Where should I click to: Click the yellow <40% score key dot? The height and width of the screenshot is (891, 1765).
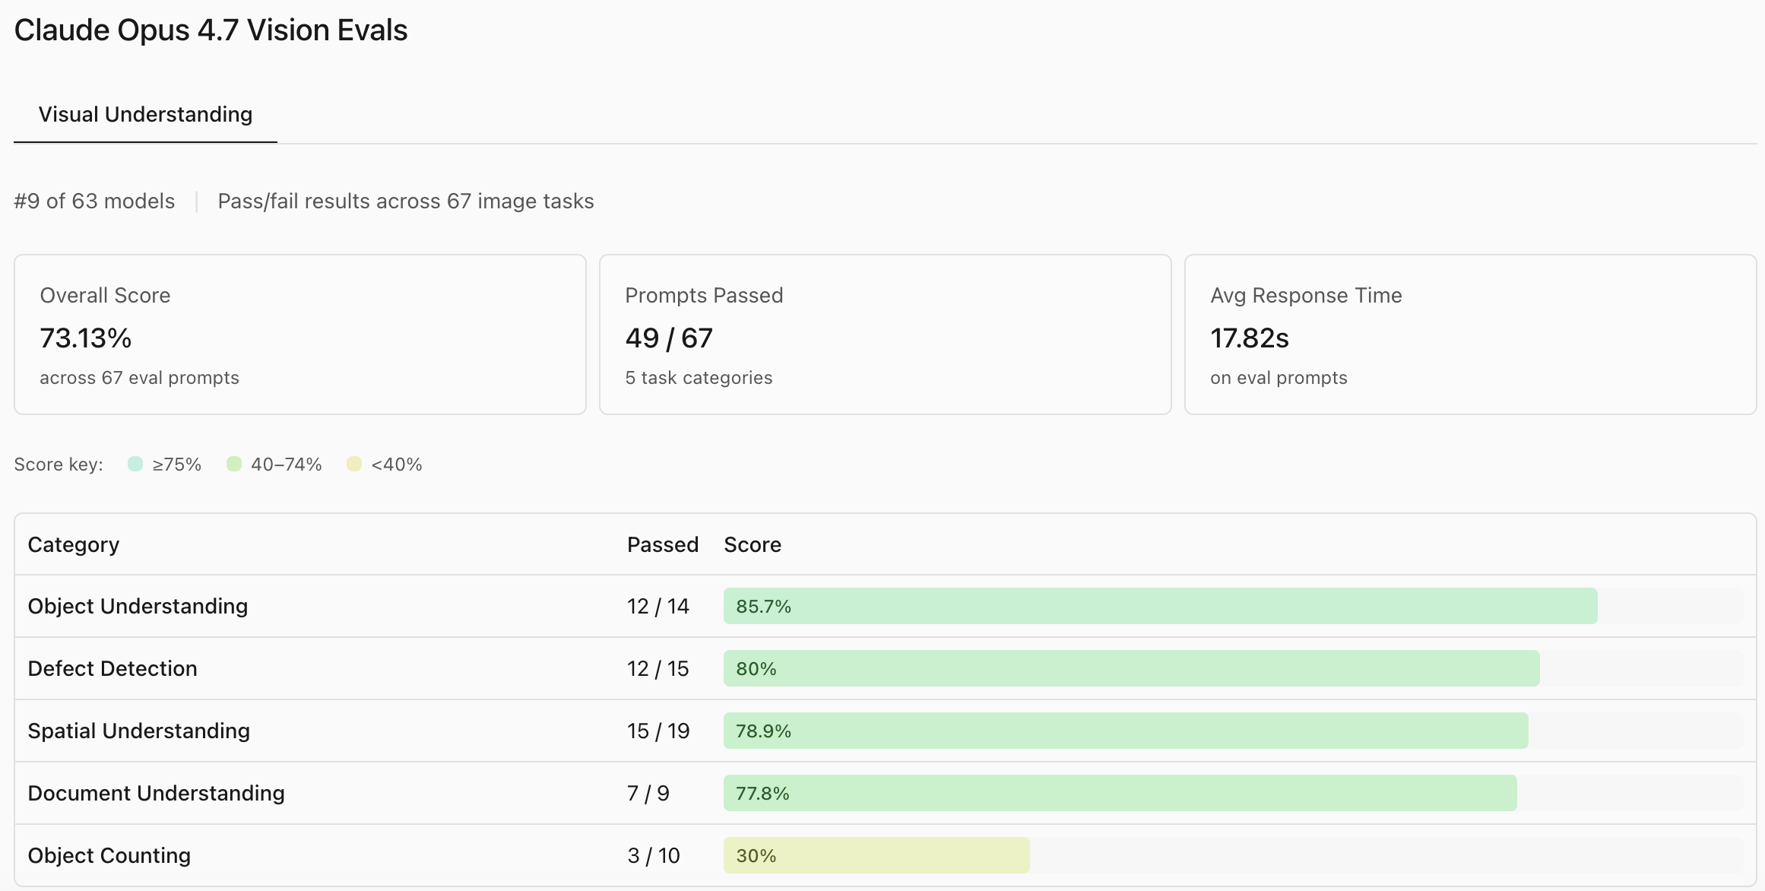[354, 464]
